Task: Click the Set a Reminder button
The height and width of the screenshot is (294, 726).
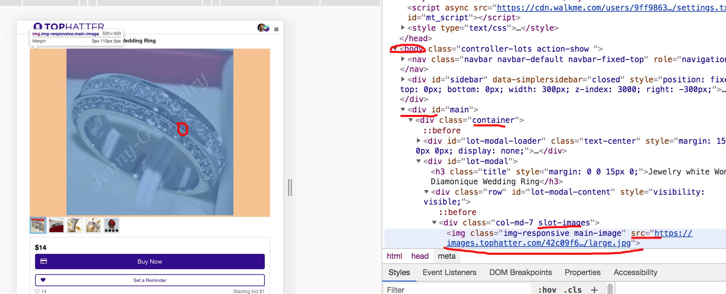Action: 150,280
